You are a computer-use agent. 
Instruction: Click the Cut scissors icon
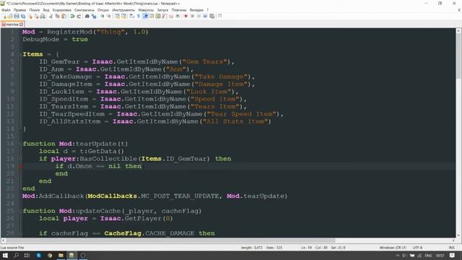51,16
